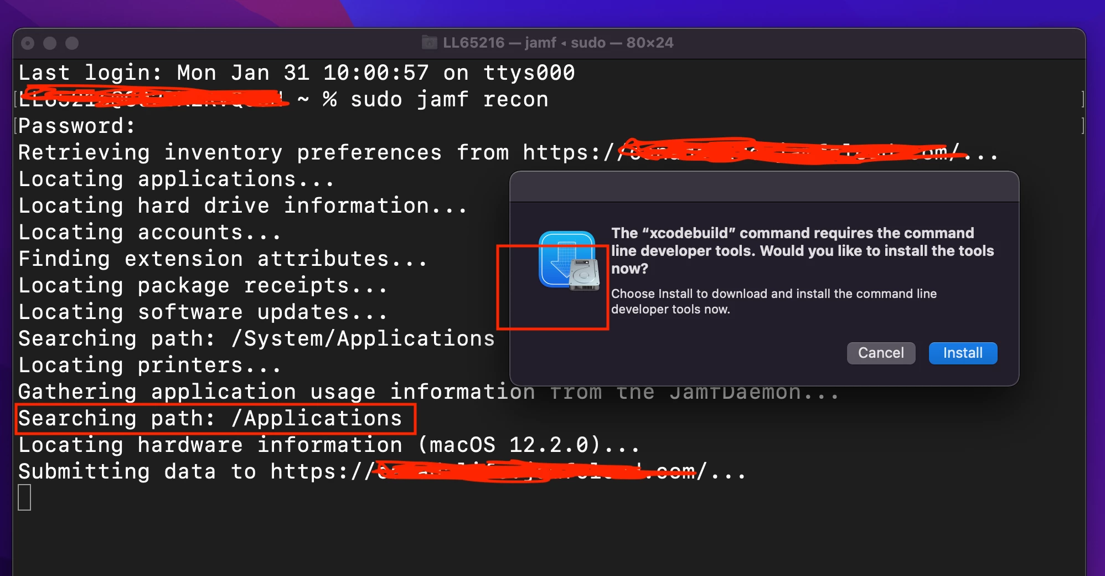
Task: Click the bold xcodebuild dialog message
Action: 803,251
